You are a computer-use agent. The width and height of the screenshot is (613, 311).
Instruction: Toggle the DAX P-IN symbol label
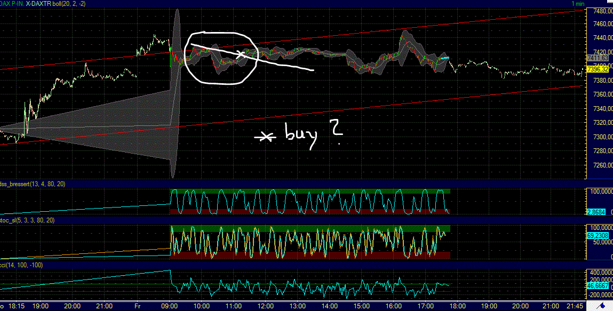click(13, 2)
